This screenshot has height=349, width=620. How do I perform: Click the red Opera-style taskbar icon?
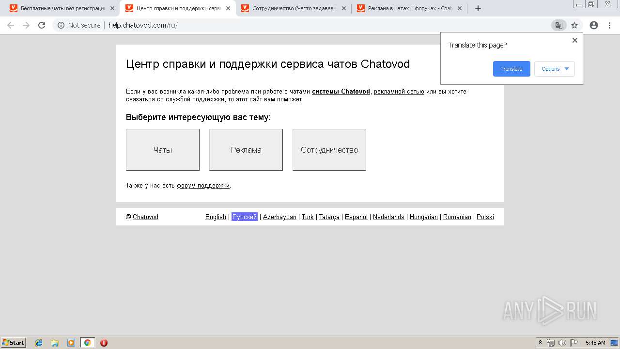pos(104,343)
